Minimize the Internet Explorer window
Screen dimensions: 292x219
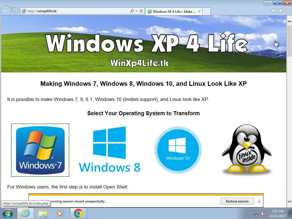click(268, 3)
